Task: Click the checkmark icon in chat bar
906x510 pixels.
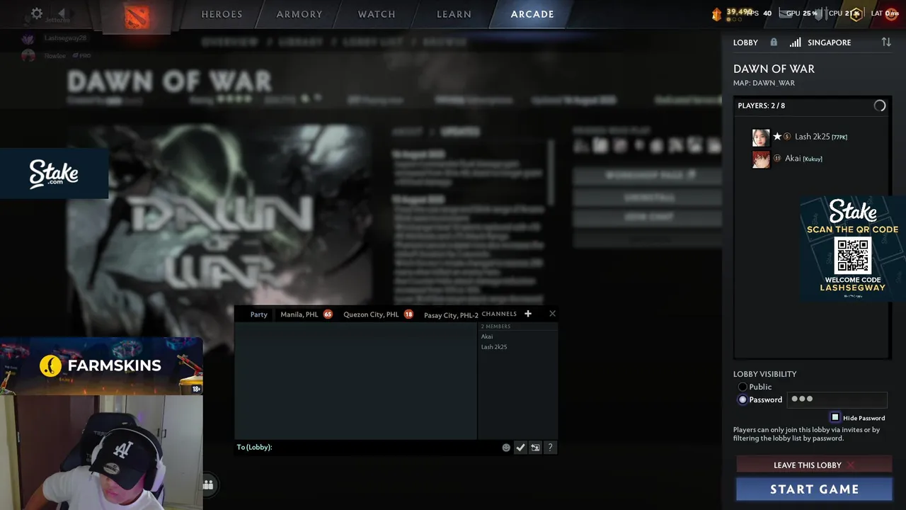Action: click(x=520, y=448)
